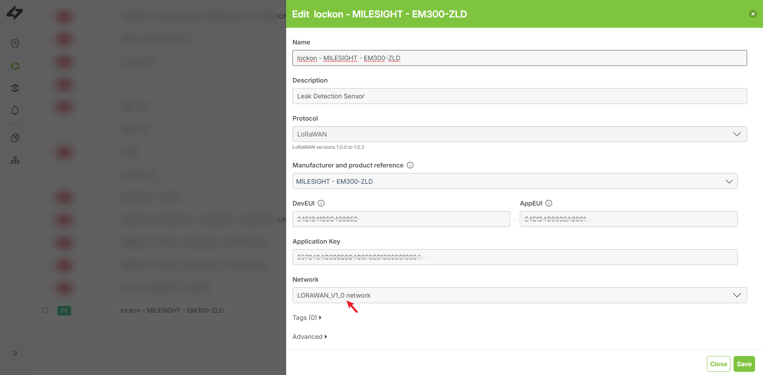Open the Network LORAWAN_V1_0 dropdown
The height and width of the screenshot is (375, 763).
pyautogui.click(x=519, y=295)
